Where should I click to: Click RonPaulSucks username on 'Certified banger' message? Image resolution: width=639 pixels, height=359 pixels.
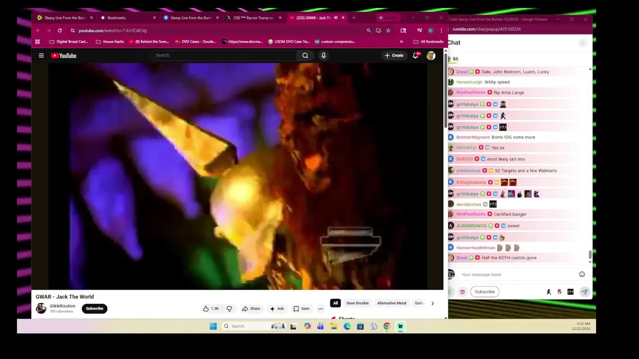(x=471, y=214)
